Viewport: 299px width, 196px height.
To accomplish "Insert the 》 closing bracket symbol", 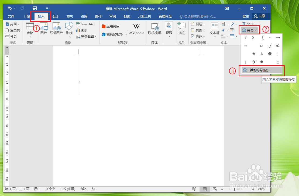I will (253, 38).
